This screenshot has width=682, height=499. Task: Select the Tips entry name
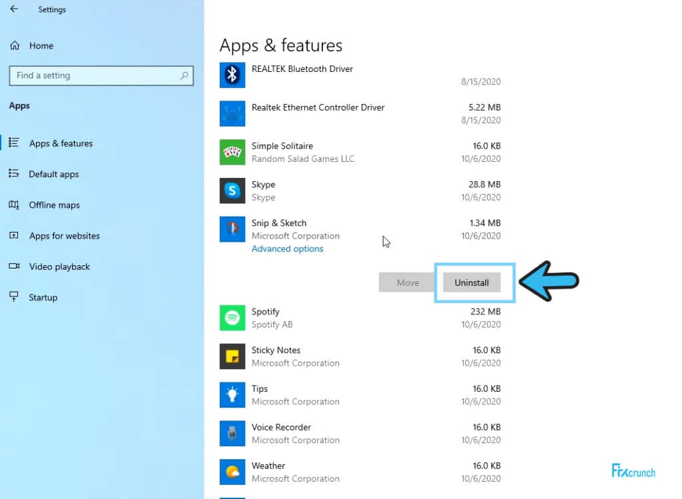pyautogui.click(x=260, y=389)
